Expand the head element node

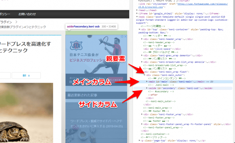click(x=137, y=10)
